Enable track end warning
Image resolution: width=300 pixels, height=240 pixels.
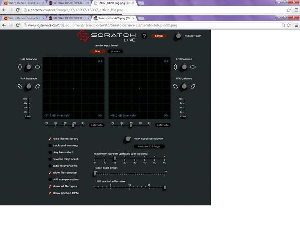point(50,146)
